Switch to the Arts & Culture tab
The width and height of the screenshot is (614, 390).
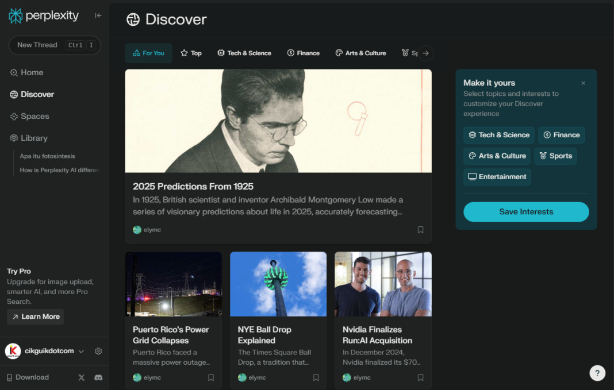point(360,53)
